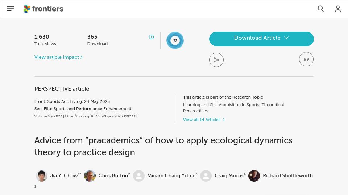Open Elite Sports and Performance Enhancement section

tap(87, 109)
